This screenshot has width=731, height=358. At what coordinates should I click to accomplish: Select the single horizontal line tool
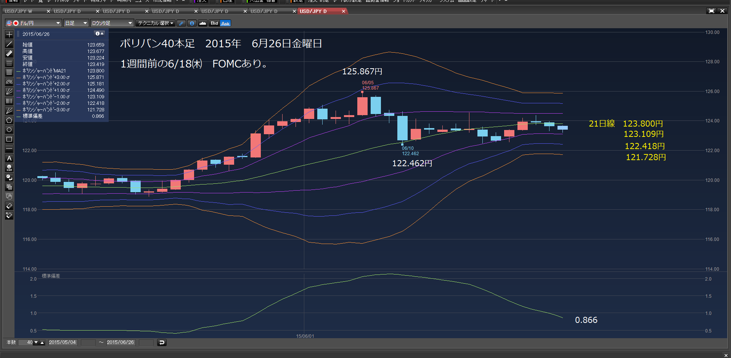tap(9, 149)
